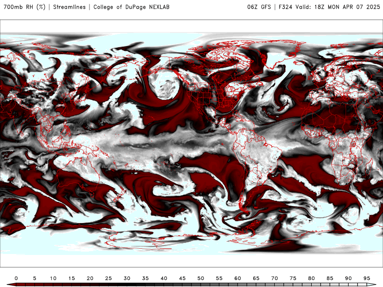Click the colorbar label "70"
The width and height of the screenshot is (383, 287).
(274, 278)
